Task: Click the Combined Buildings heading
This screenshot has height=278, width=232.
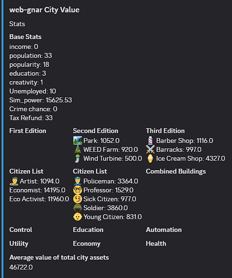Action: [x=176, y=172]
